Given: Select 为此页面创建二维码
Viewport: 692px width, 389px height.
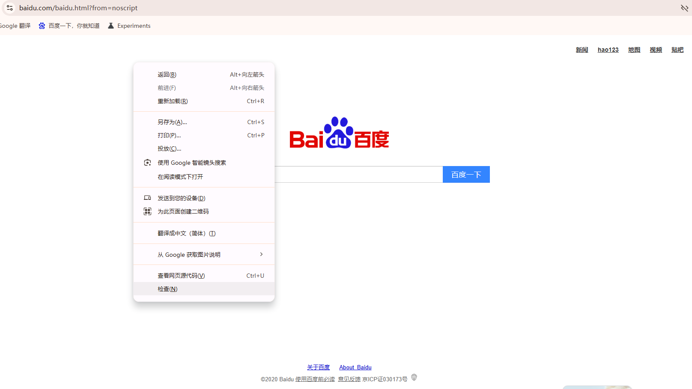Looking at the screenshot, I should (204, 211).
